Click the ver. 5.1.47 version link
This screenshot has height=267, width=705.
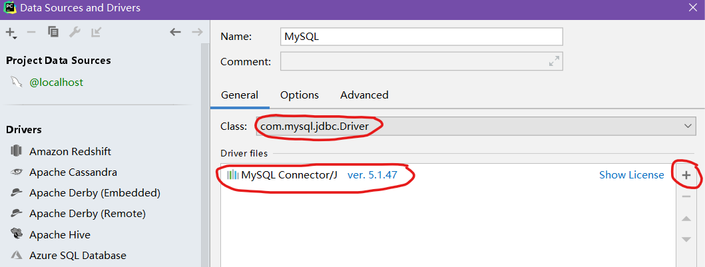[372, 175]
